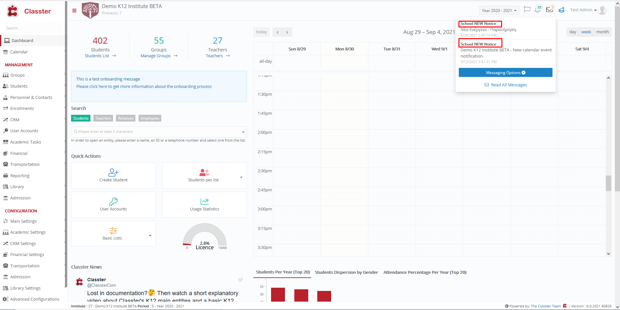620x310 pixels.
Task: Click the flag icon in header
Action: [x=527, y=10]
